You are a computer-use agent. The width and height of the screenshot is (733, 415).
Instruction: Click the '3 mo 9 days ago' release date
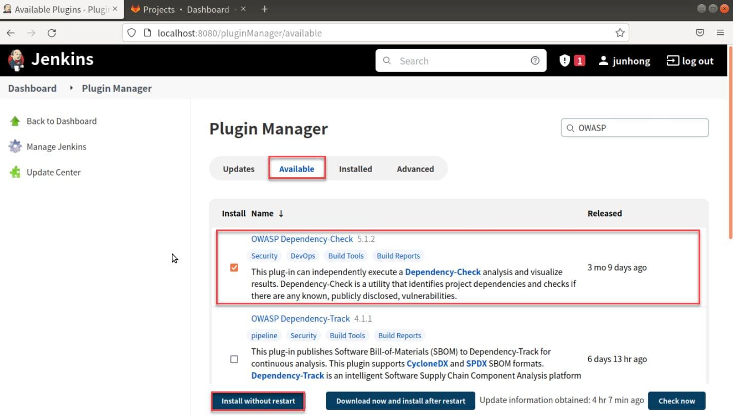pos(617,267)
